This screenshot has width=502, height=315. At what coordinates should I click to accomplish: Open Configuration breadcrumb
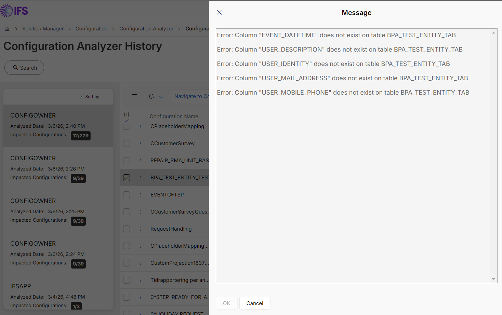pyautogui.click(x=91, y=29)
